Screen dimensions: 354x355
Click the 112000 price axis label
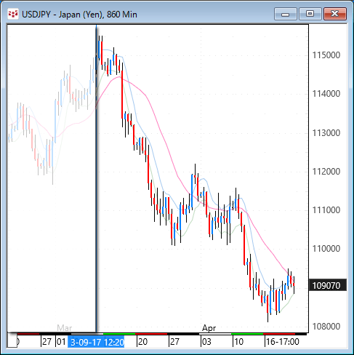(326, 172)
